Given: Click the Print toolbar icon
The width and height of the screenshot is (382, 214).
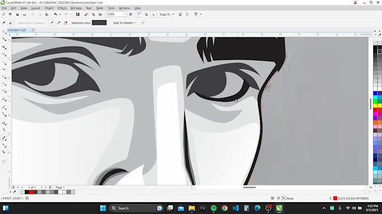Looking at the screenshot, I should [x=24, y=15].
